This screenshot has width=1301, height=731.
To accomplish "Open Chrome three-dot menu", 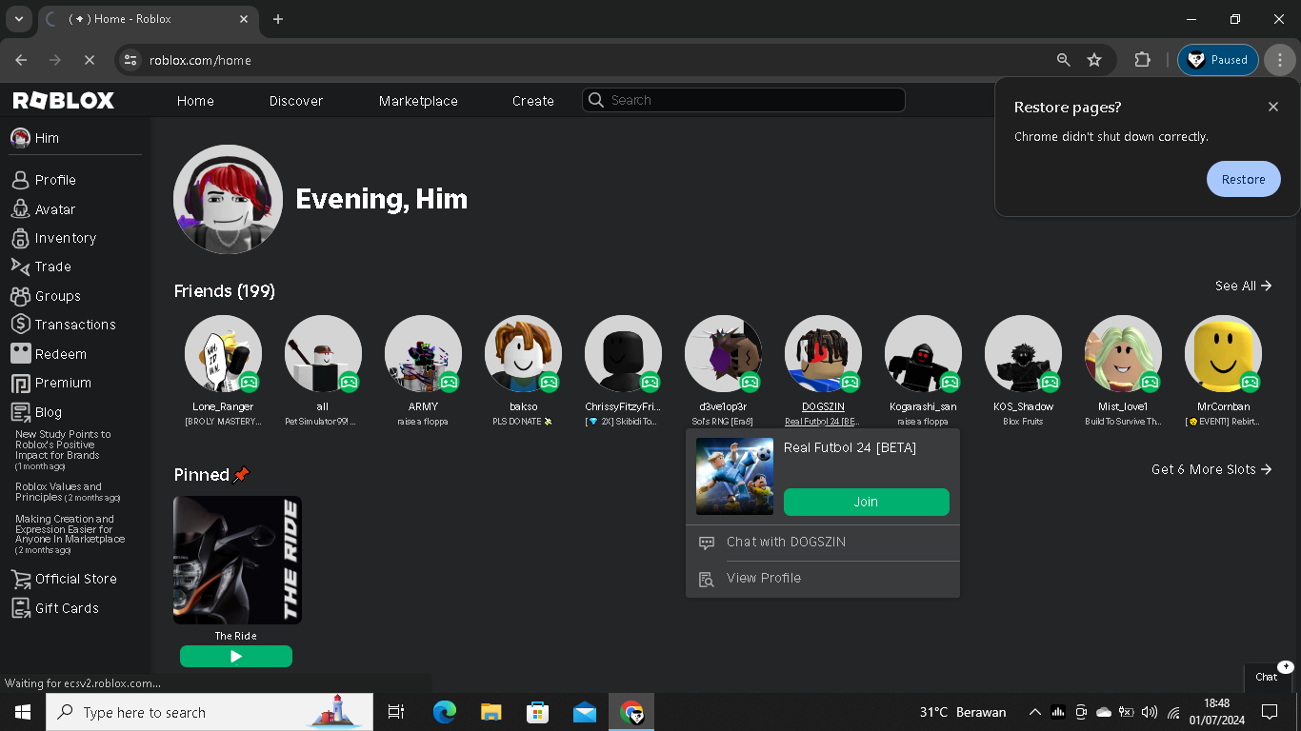I will click(1280, 60).
